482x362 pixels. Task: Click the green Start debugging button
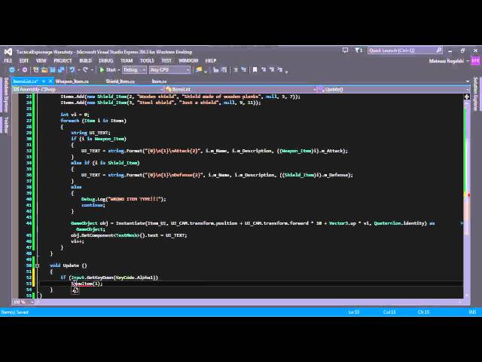coord(108,70)
